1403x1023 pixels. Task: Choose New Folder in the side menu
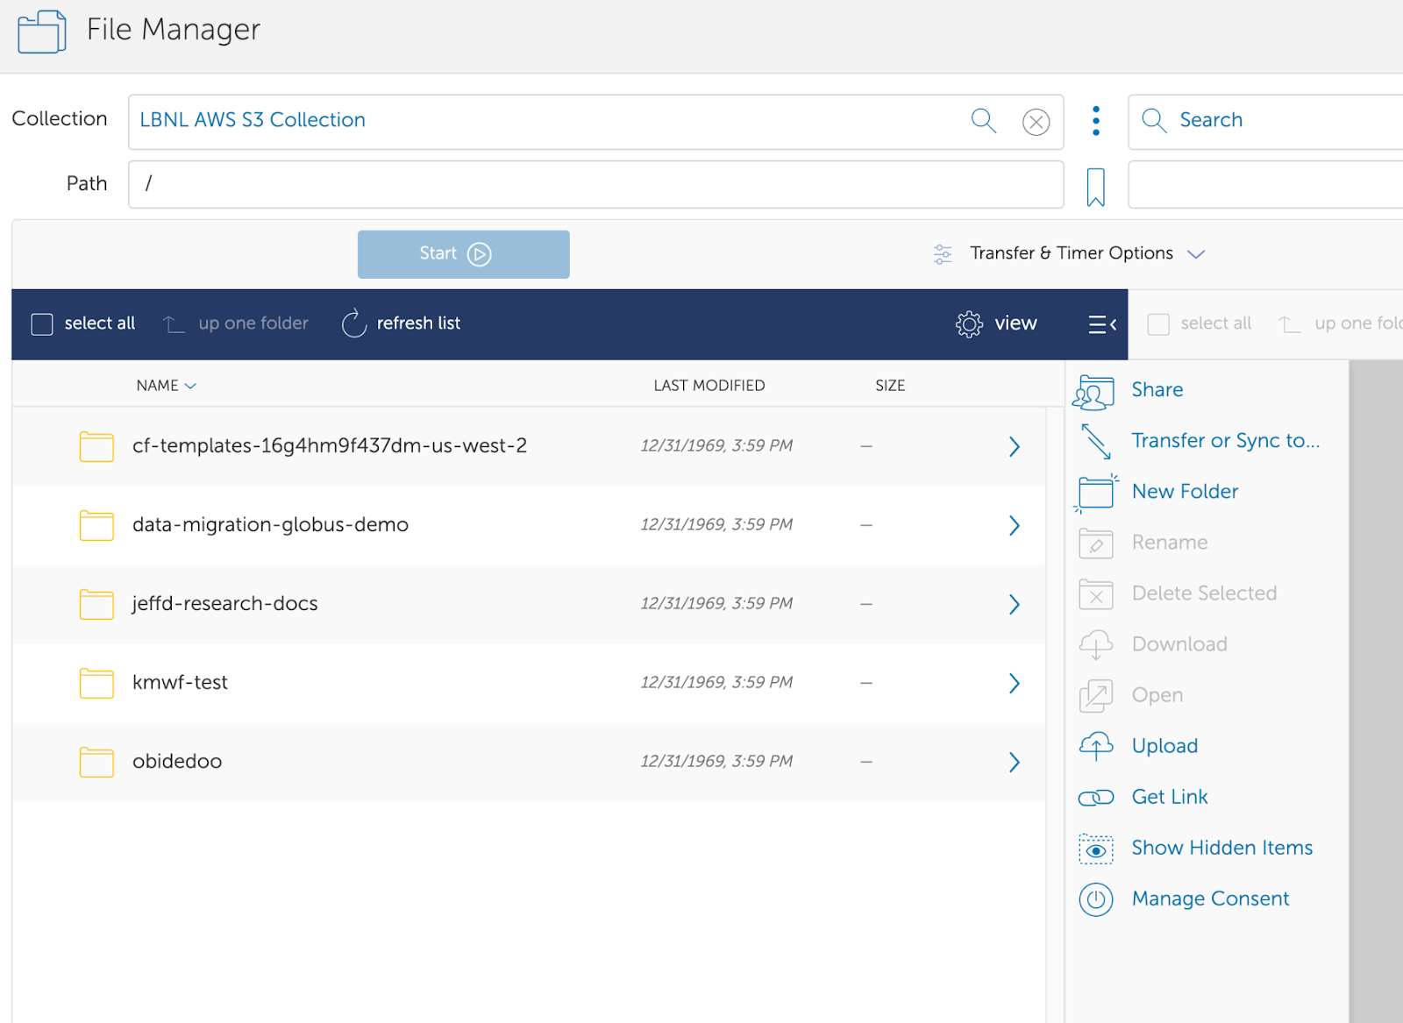[x=1186, y=492]
